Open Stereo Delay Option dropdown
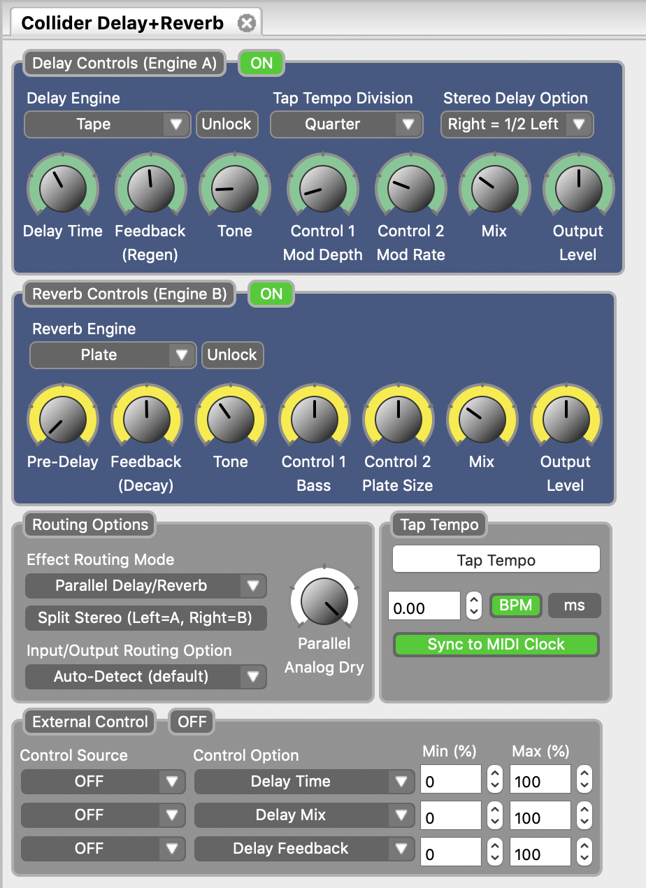The image size is (646, 888). pos(517,124)
